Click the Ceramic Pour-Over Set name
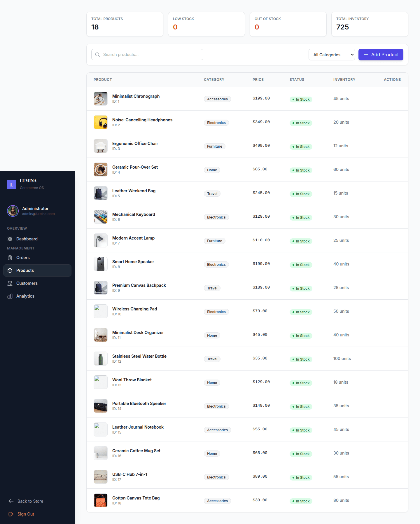 pos(135,167)
